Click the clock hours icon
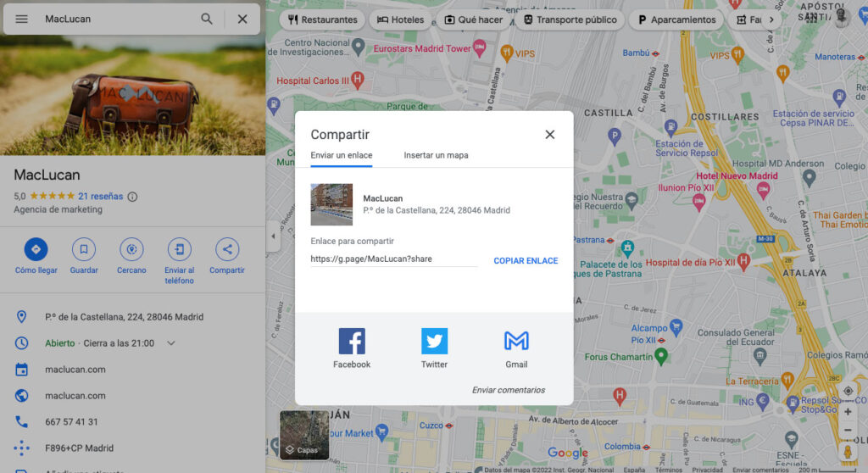This screenshot has height=473, width=868. (21, 343)
